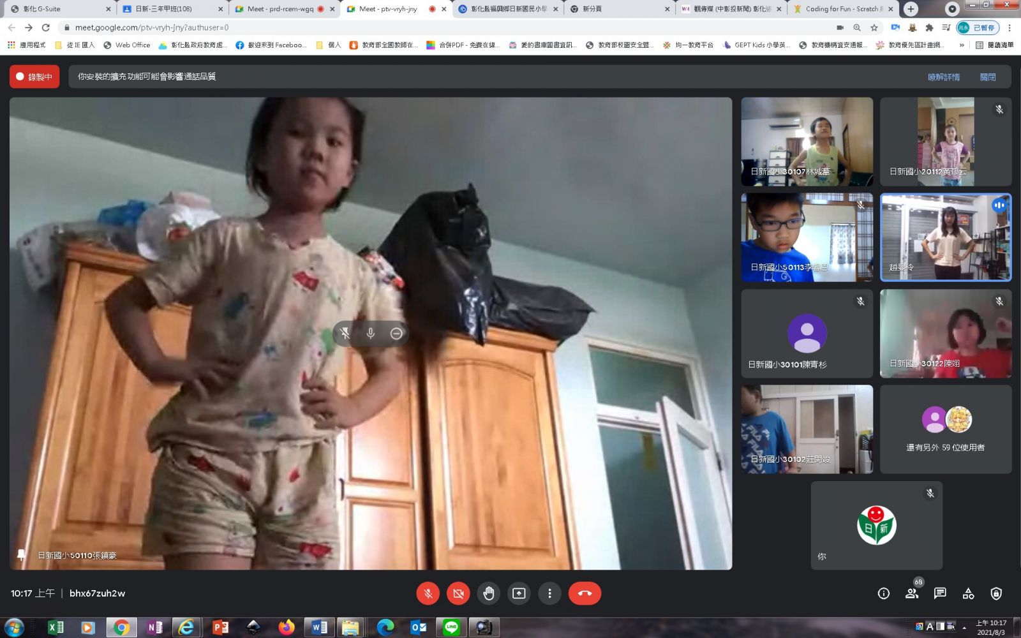This screenshot has height=638, width=1021.
Task: Open the Windows Start button
Action: point(14,628)
